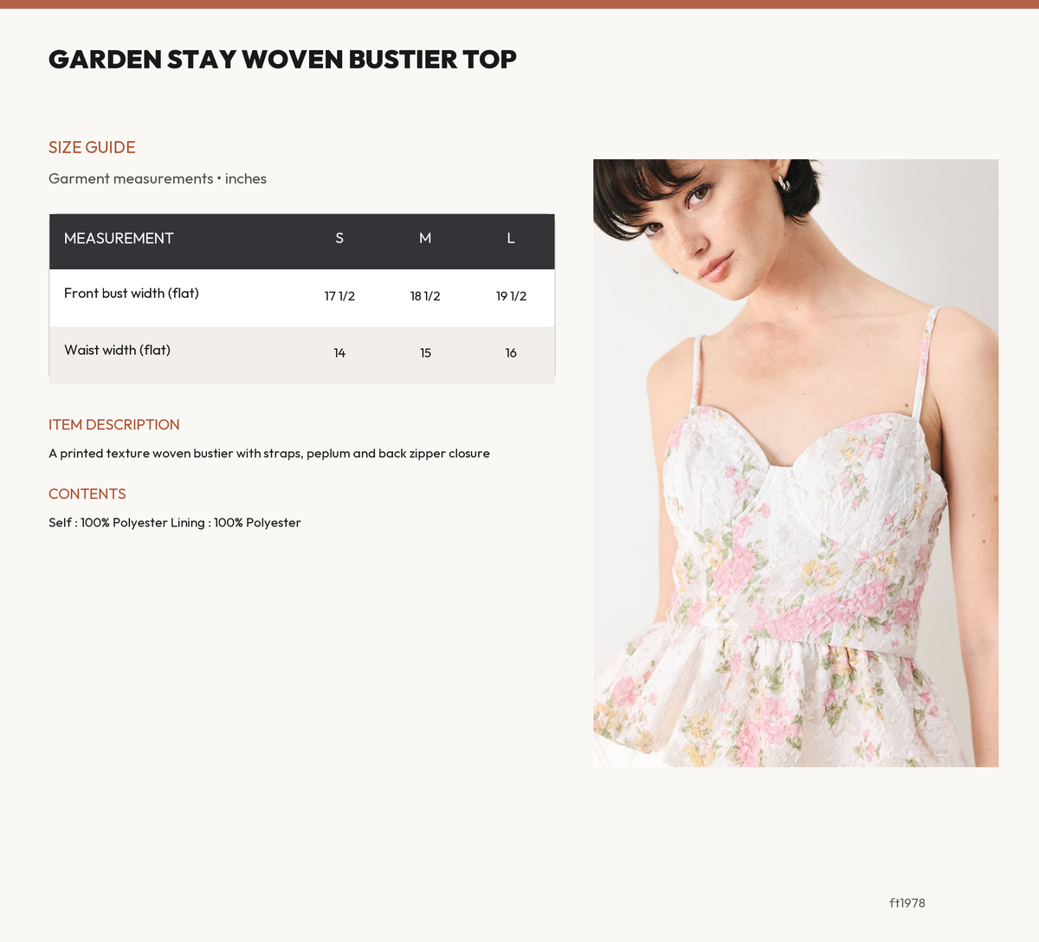The height and width of the screenshot is (942, 1039).
Task: Click the 19 1/2 bust value
Action: (511, 296)
